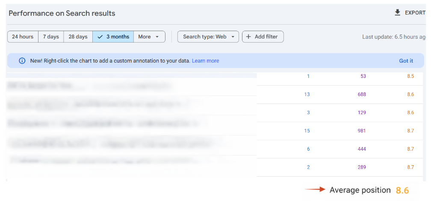This screenshot has height=201, width=431.
Task: Click the clicks value 1 in the 53 row
Action: point(308,76)
